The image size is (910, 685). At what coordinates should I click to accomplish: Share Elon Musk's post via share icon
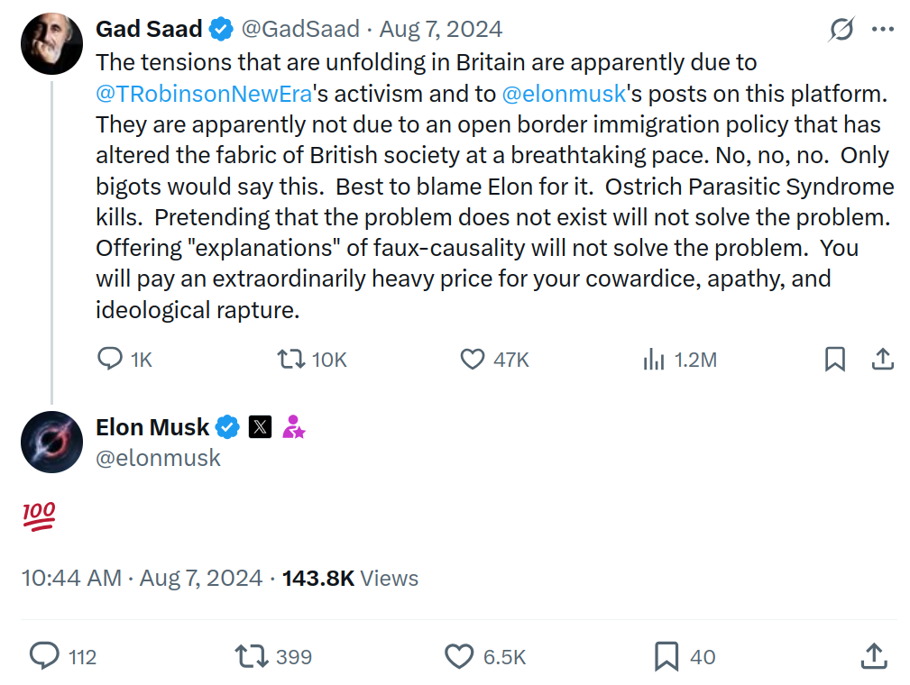[874, 656]
